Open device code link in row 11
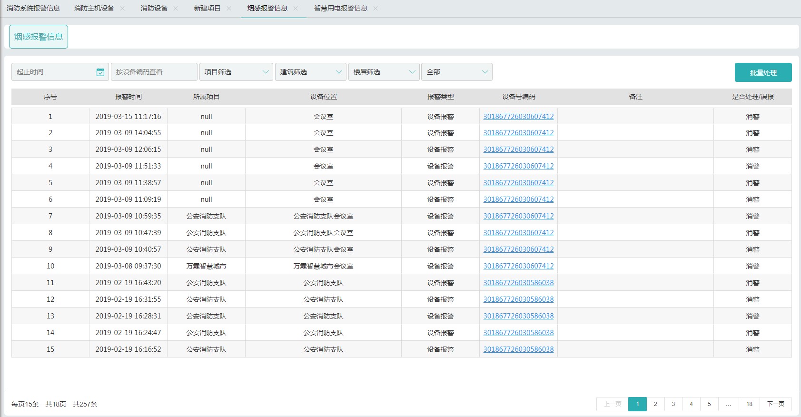The image size is (801, 417). (518, 283)
